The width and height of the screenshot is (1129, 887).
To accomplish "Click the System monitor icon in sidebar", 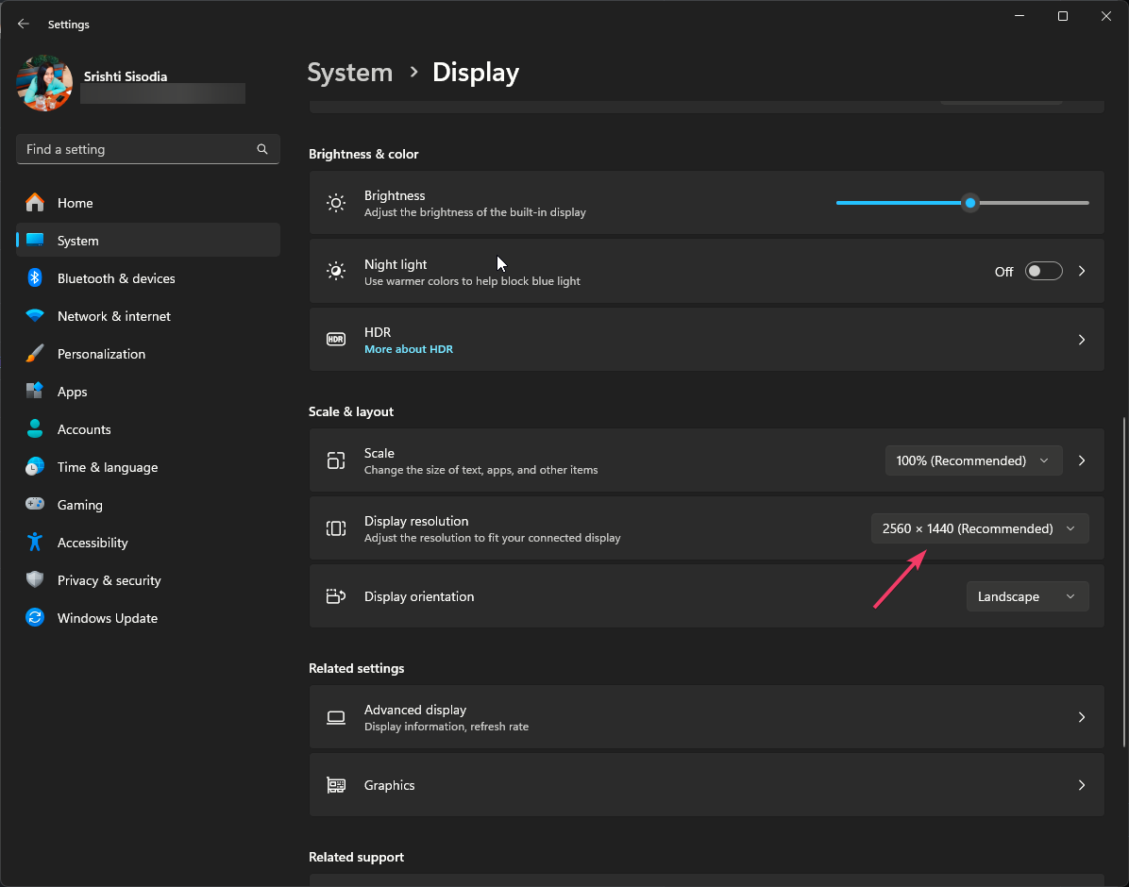I will click(x=35, y=240).
